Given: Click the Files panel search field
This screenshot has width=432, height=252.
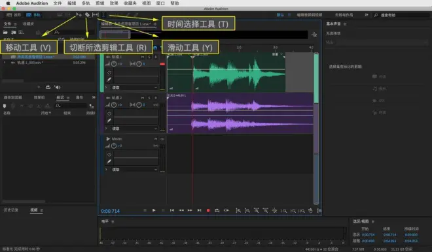Looking at the screenshot, I should (x=74, y=32).
